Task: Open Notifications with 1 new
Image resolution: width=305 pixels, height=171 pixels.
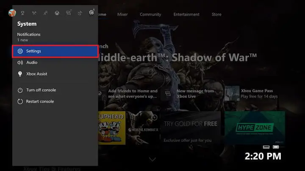Action: point(55,37)
